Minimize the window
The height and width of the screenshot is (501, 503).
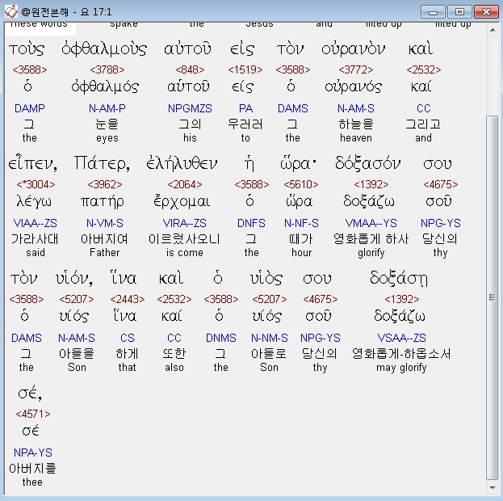coord(433,12)
